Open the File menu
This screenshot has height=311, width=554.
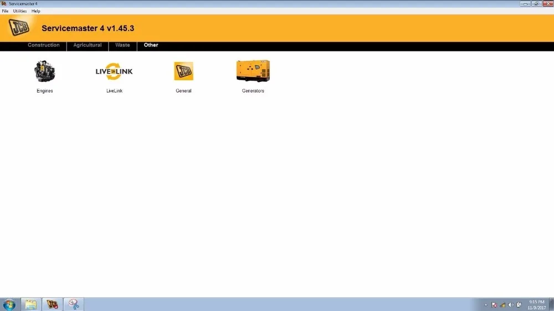(6, 11)
